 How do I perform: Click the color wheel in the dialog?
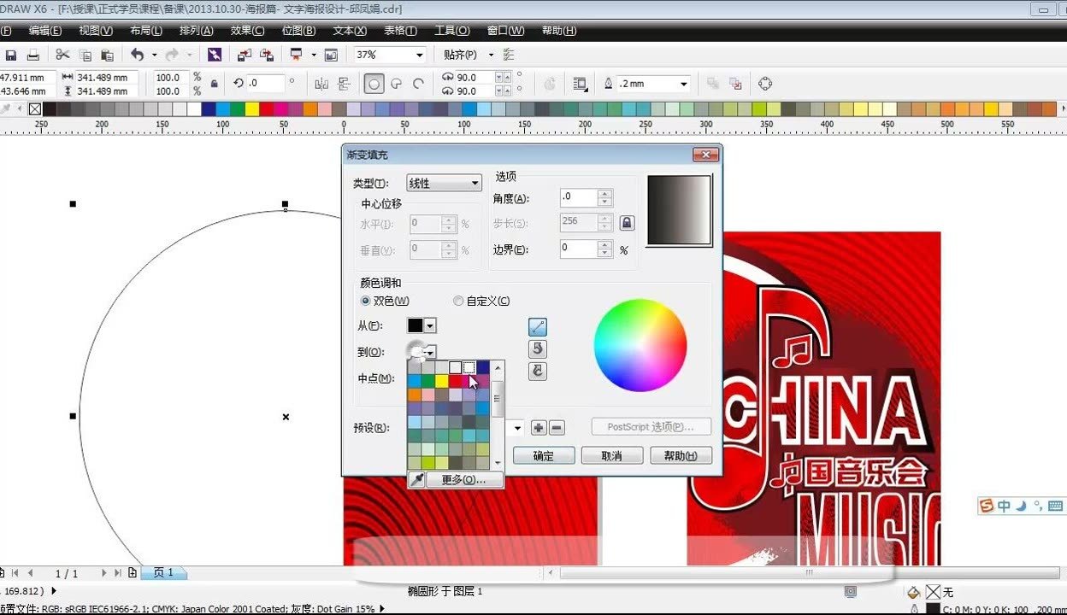tap(640, 345)
